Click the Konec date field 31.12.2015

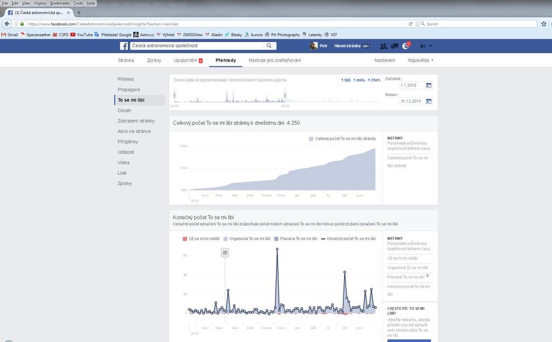(x=412, y=101)
